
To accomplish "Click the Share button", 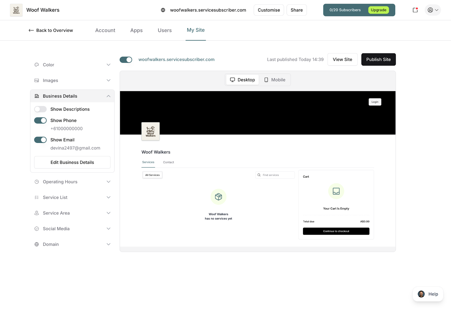I will click(x=297, y=10).
